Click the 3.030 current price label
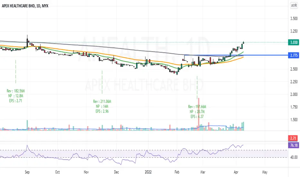 294,42
